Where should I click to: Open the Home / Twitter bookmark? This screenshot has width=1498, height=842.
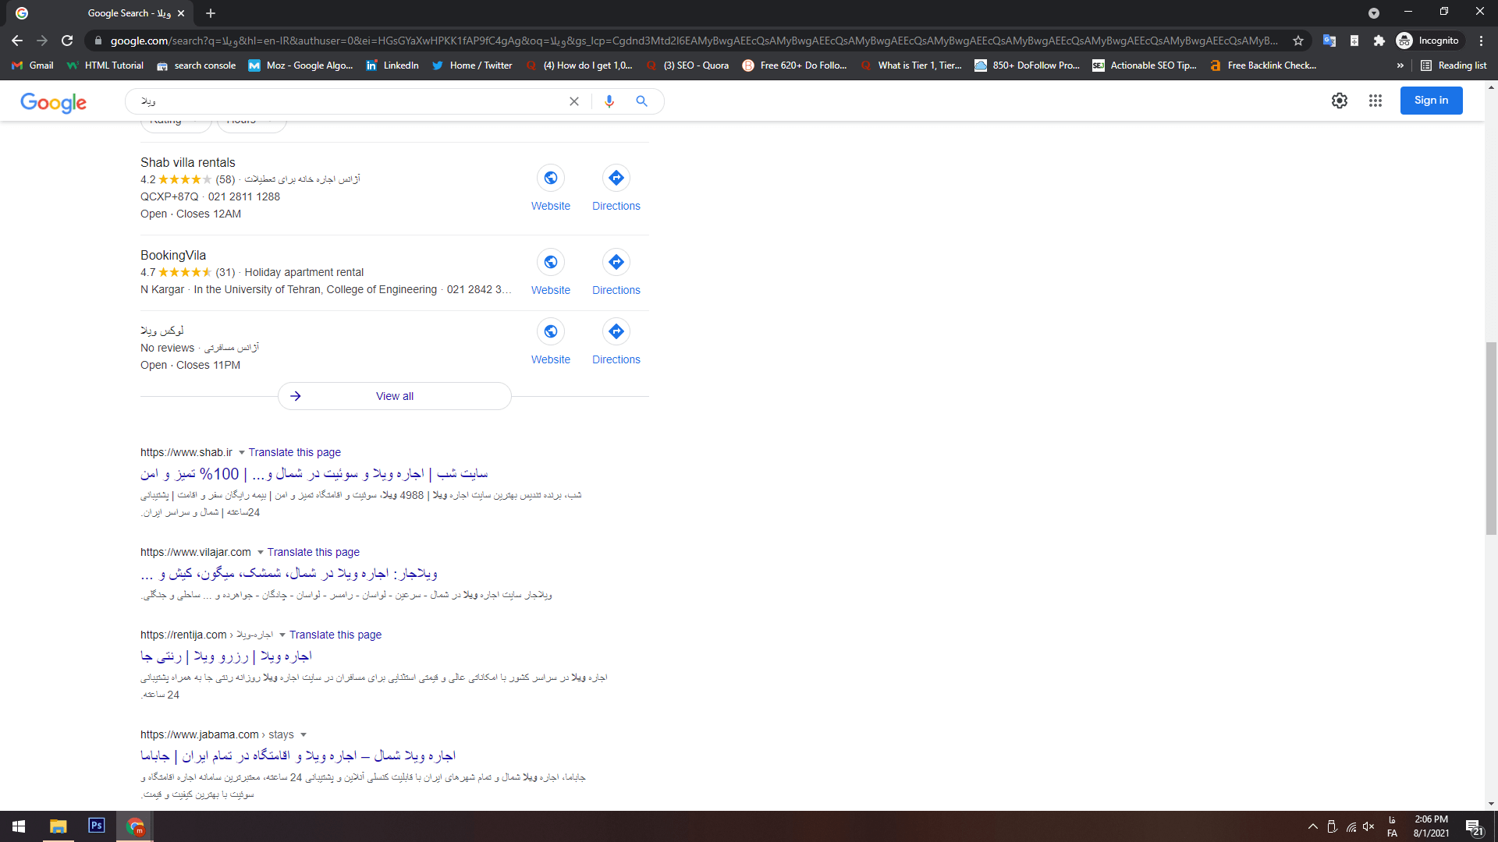[472, 65]
